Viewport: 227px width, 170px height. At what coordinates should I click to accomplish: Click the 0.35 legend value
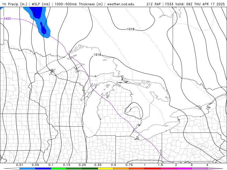[x=98, y=165]
